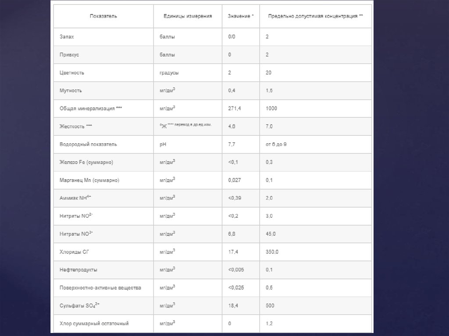Select the "Цветность" row label
Screen dimensions: 449x336
click(71, 73)
